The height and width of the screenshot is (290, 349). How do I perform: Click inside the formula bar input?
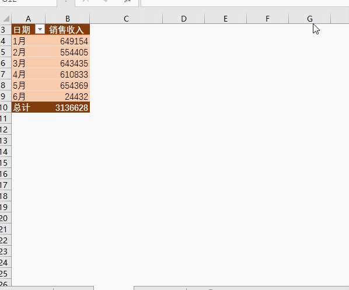point(245,3)
